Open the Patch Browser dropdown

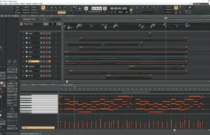(x=12, y=126)
